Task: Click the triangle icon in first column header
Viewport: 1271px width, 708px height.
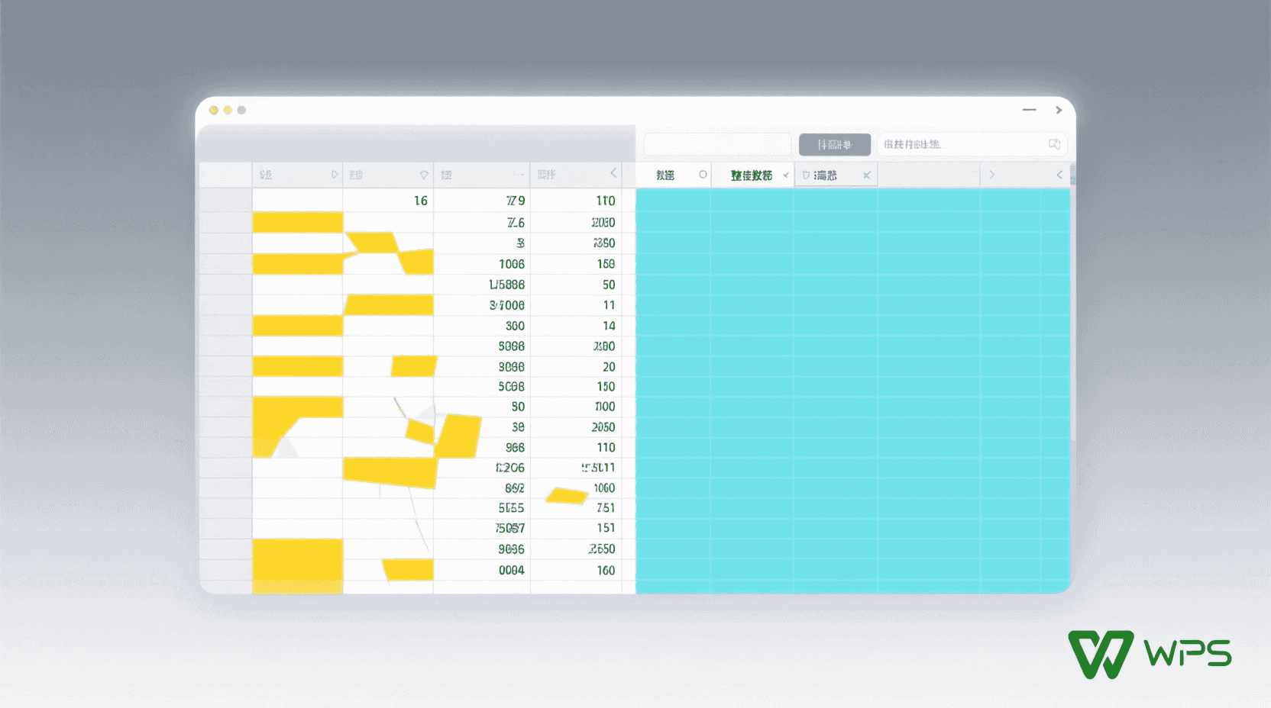Action: 334,175
